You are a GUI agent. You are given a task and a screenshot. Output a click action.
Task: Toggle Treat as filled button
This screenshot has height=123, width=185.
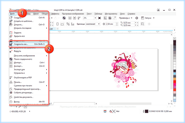tap(142, 24)
